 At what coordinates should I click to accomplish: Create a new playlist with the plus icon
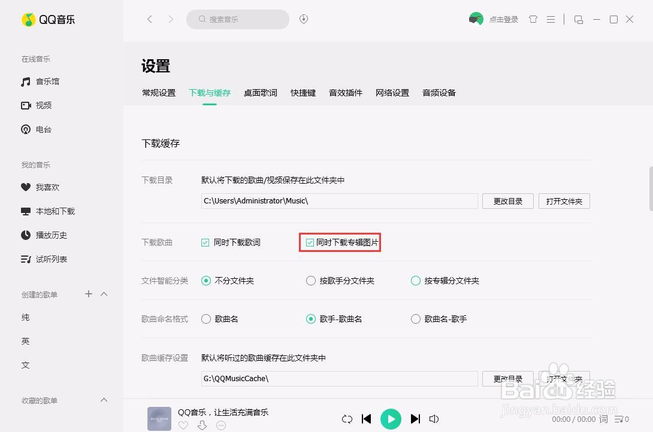pyautogui.click(x=88, y=294)
